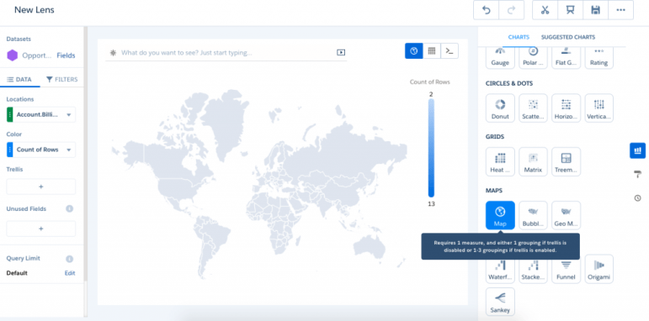Viewport: 649px width, 321px height.
Task: Switch to chart mode globe button
Action: (x=413, y=50)
